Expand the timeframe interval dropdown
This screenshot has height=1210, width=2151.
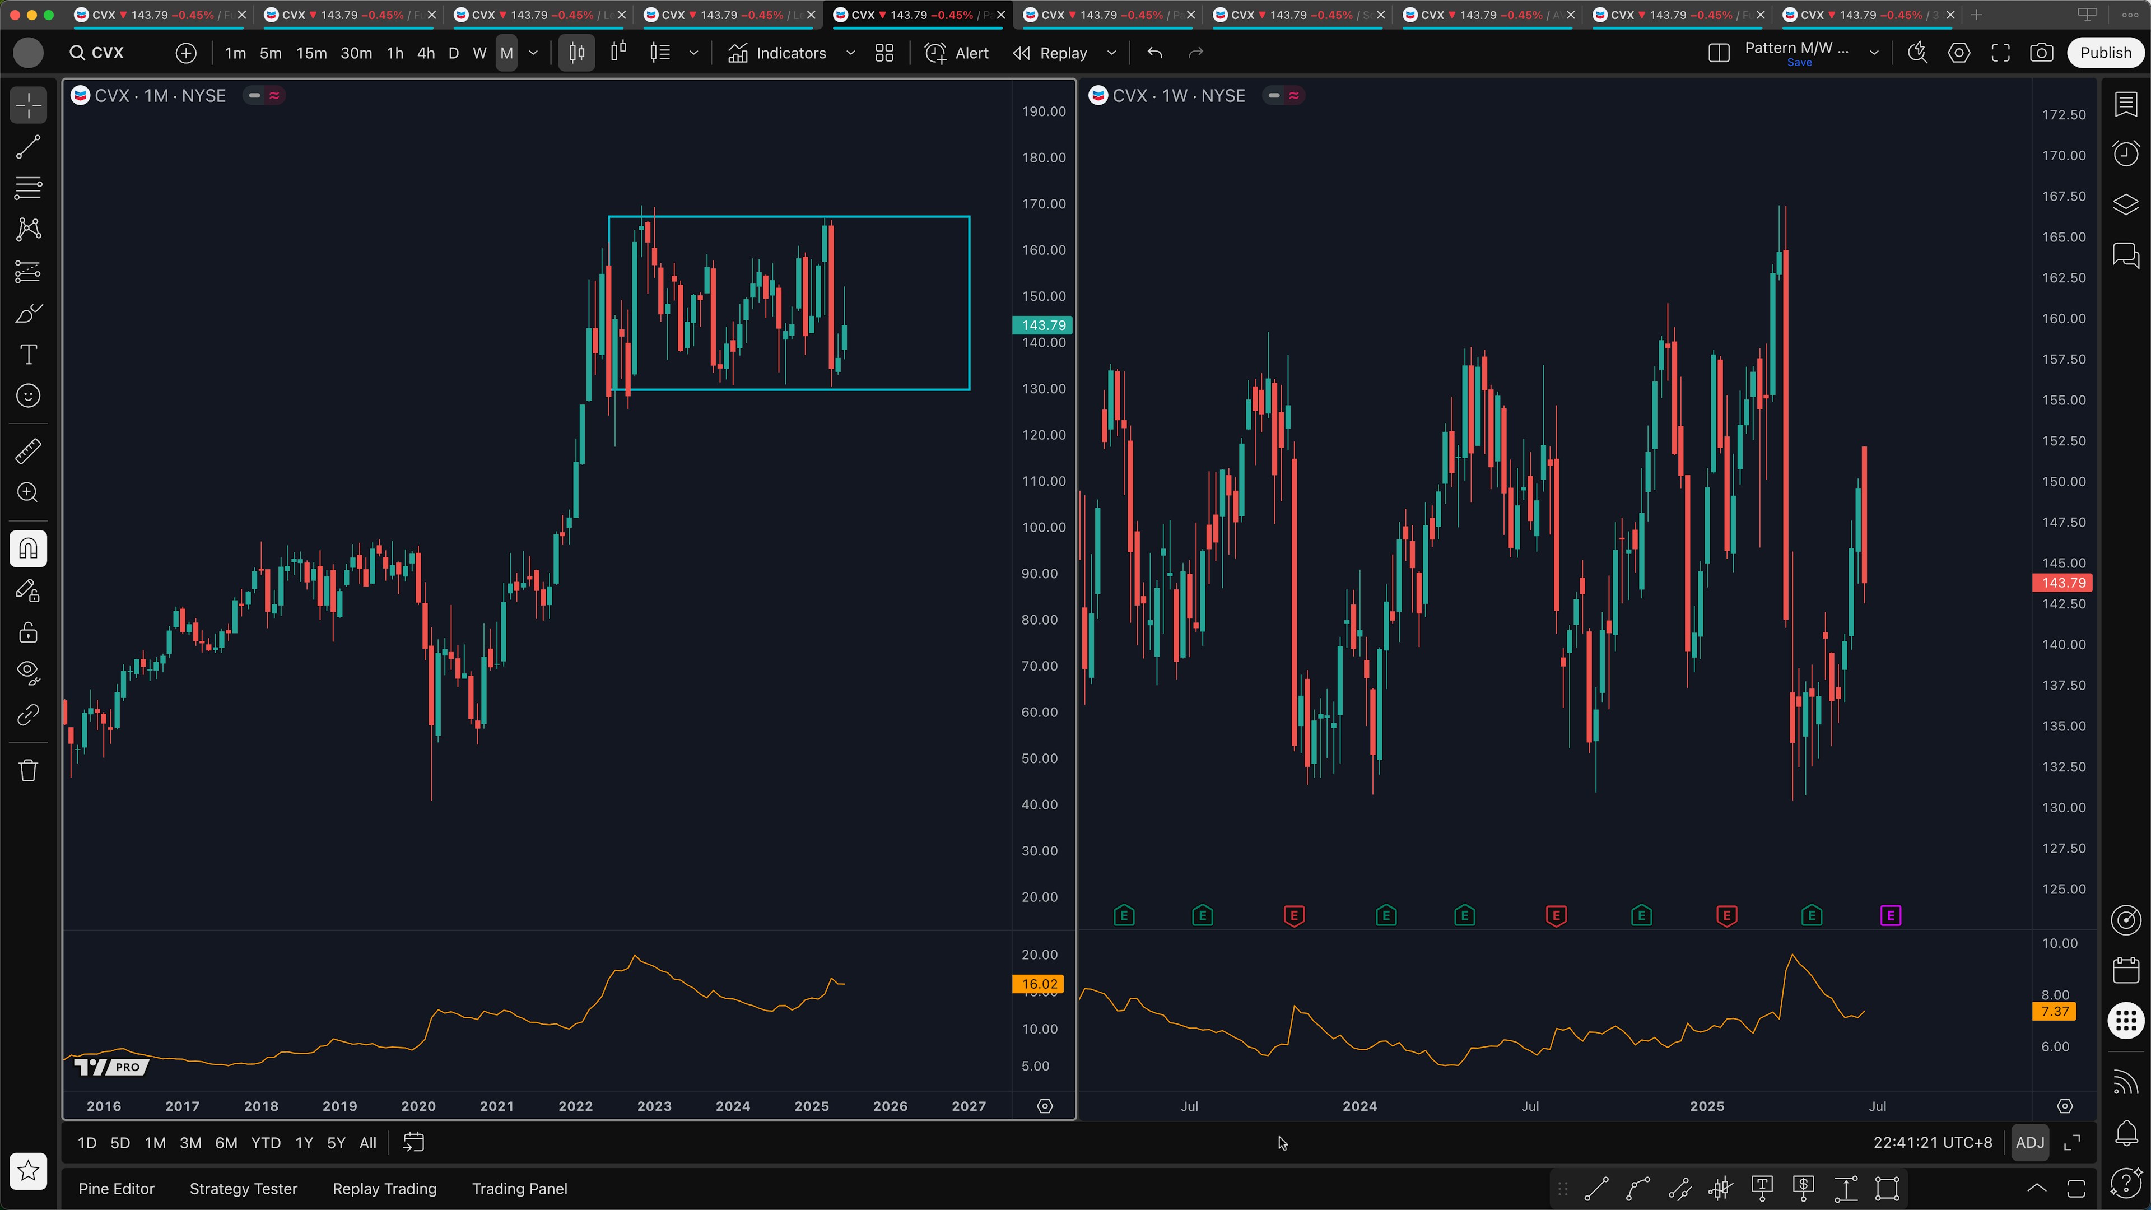tap(534, 53)
